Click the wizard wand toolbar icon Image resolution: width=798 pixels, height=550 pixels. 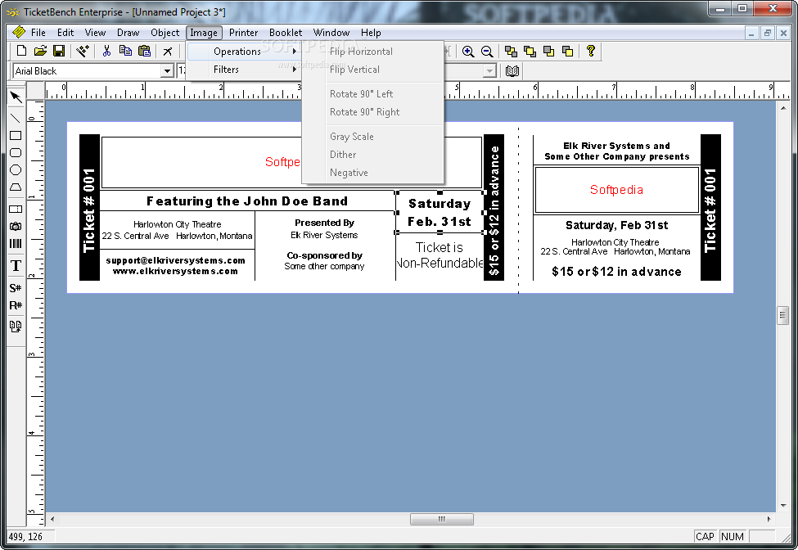tap(83, 51)
